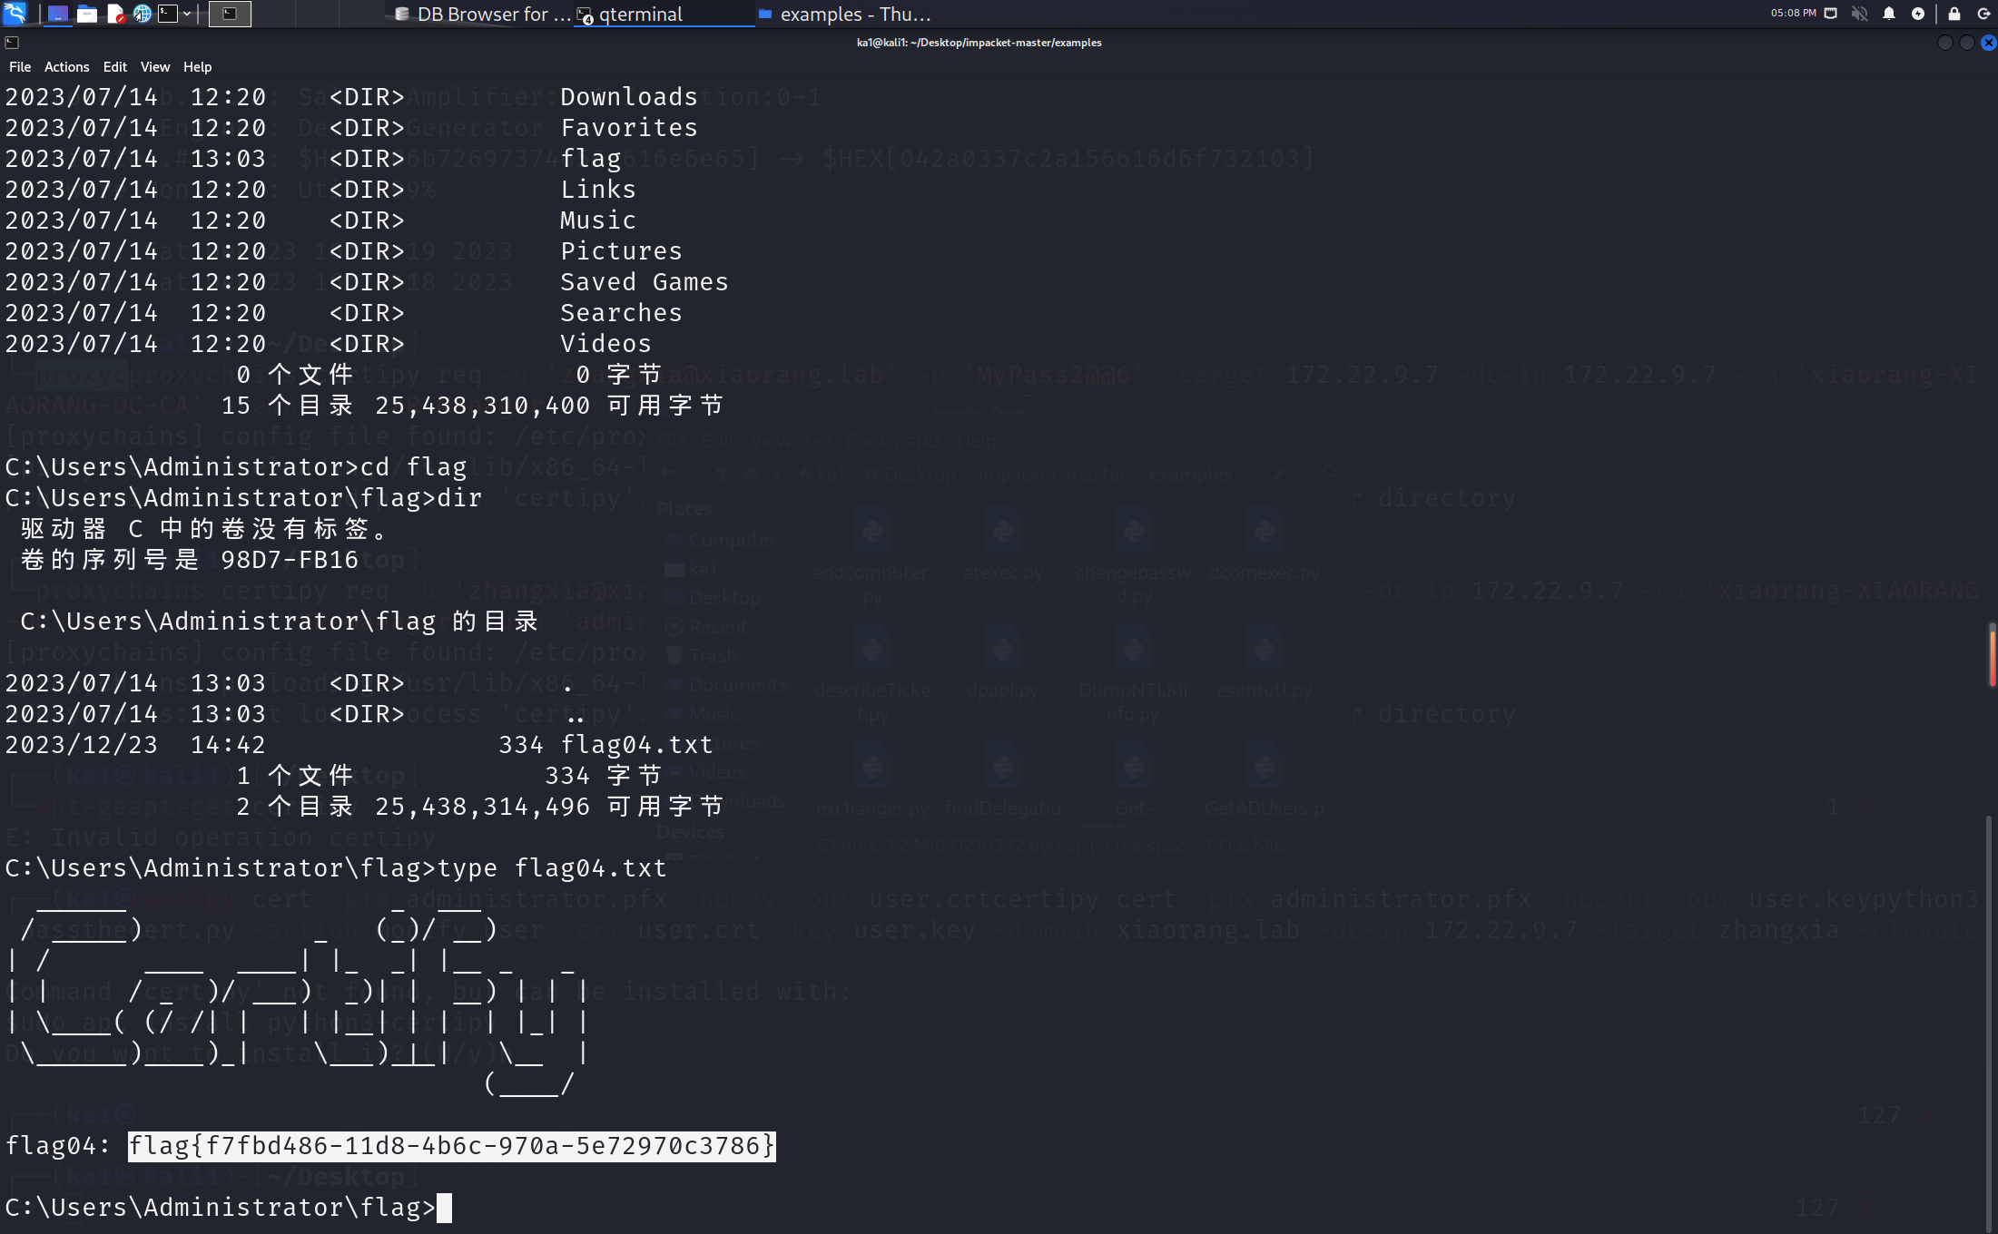The image size is (1998, 1234).
Task: Click the 'Music' directory row
Action: tap(320, 220)
